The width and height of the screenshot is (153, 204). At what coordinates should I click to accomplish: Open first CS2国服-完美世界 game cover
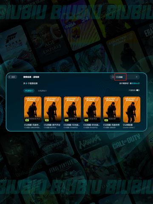pyautogui.click(x=33, y=109)
